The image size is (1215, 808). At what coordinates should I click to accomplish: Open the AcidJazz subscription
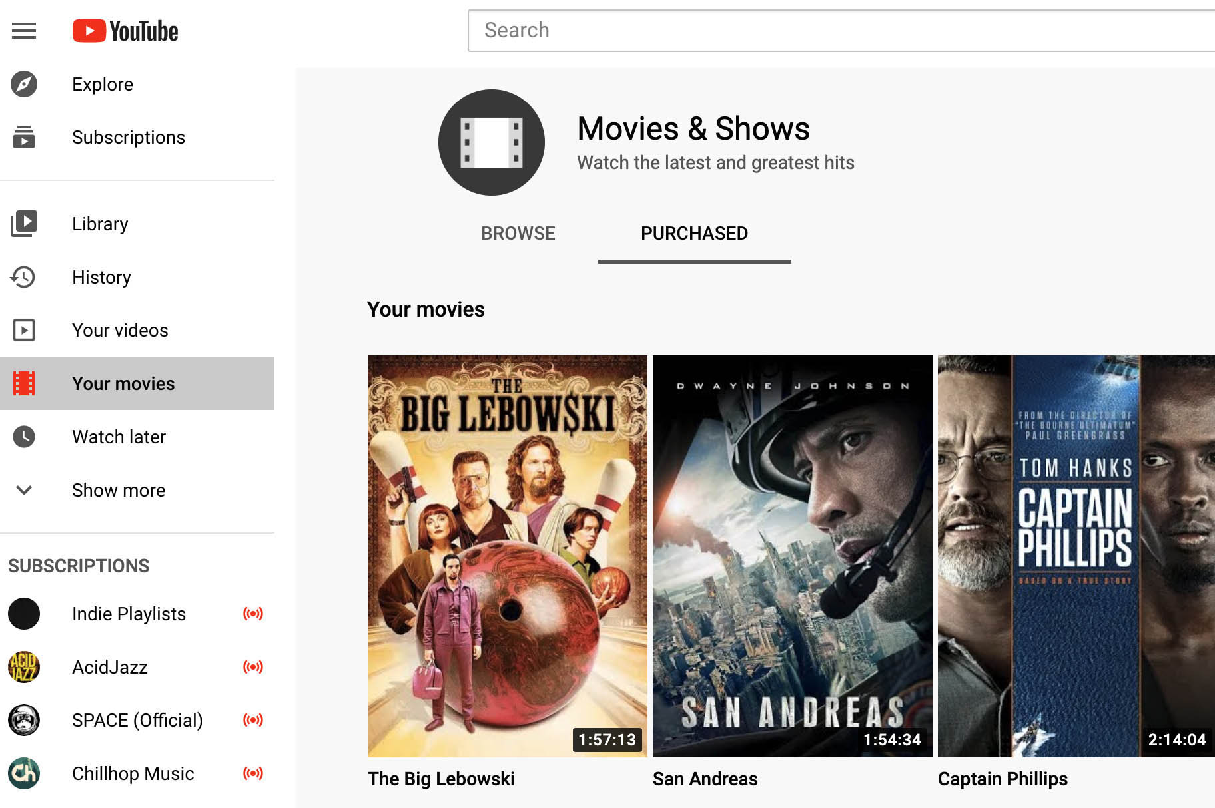[x=137, y=667]
